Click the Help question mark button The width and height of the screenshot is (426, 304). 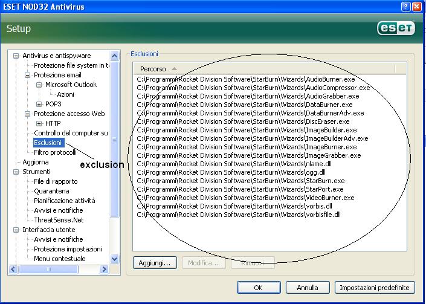405,7
